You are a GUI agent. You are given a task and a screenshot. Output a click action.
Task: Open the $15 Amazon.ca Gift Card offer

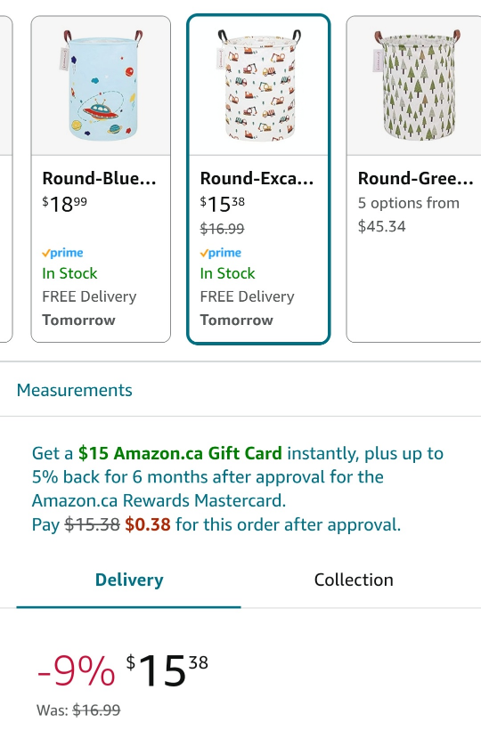click(180, 453)
